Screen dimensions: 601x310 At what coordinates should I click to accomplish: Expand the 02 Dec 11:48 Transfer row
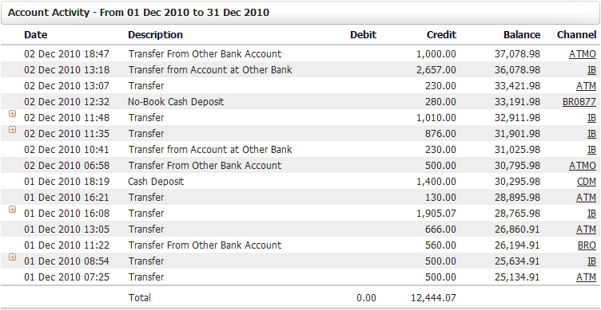click(x=12, y=113)
